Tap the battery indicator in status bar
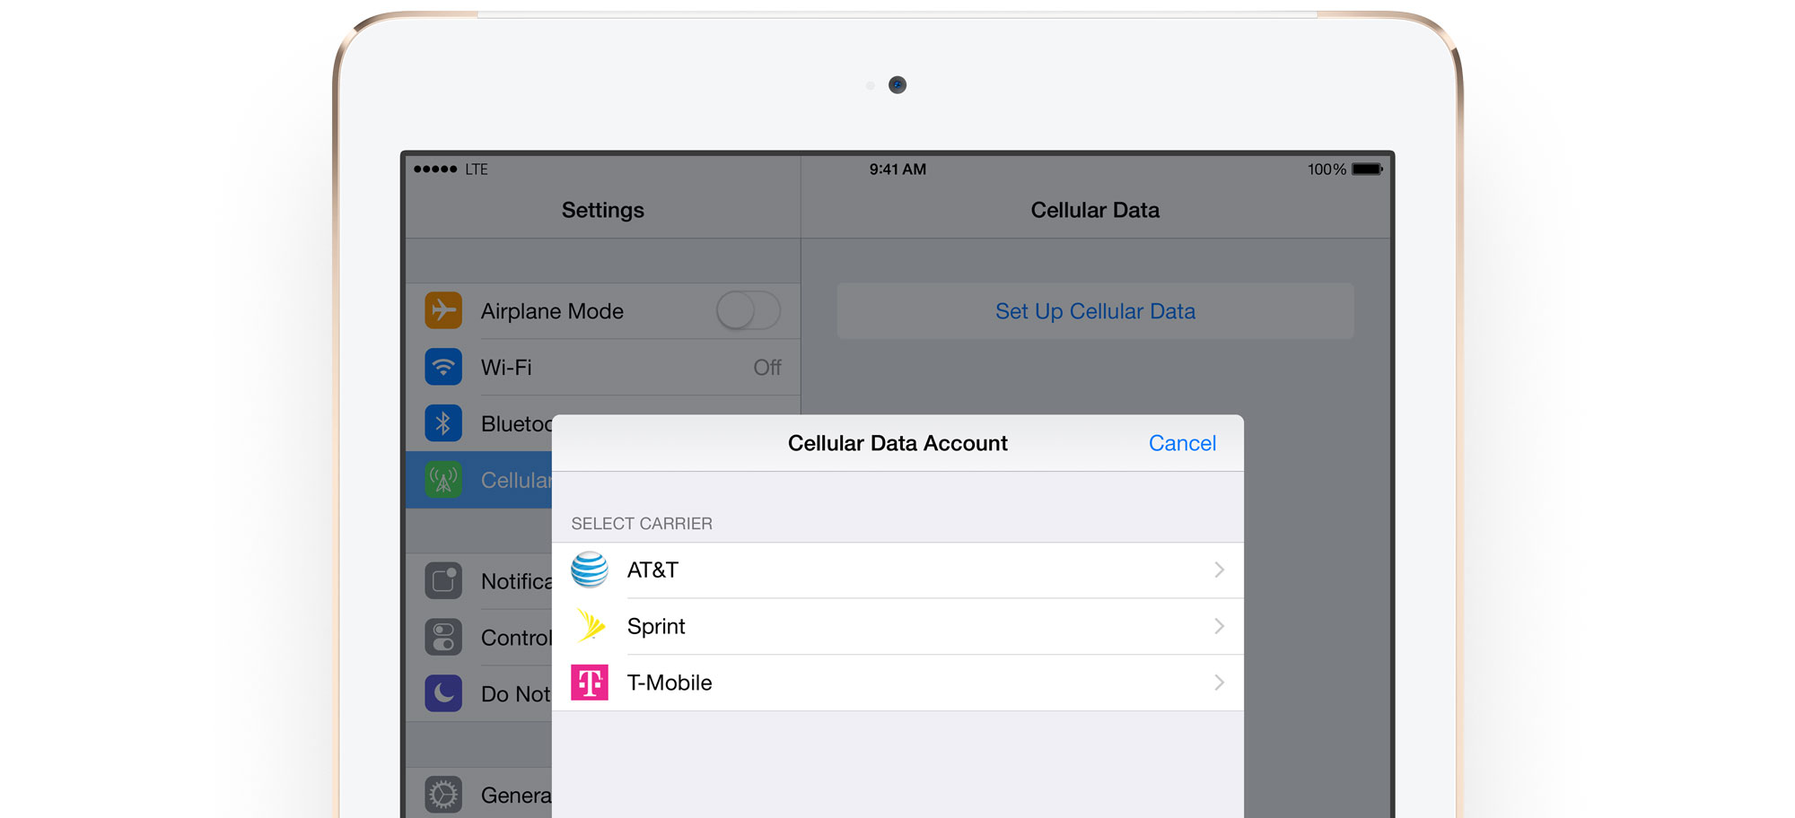Image resolution: width=1795 pixels, height=818 pixels. click(x=1367, y=170)
